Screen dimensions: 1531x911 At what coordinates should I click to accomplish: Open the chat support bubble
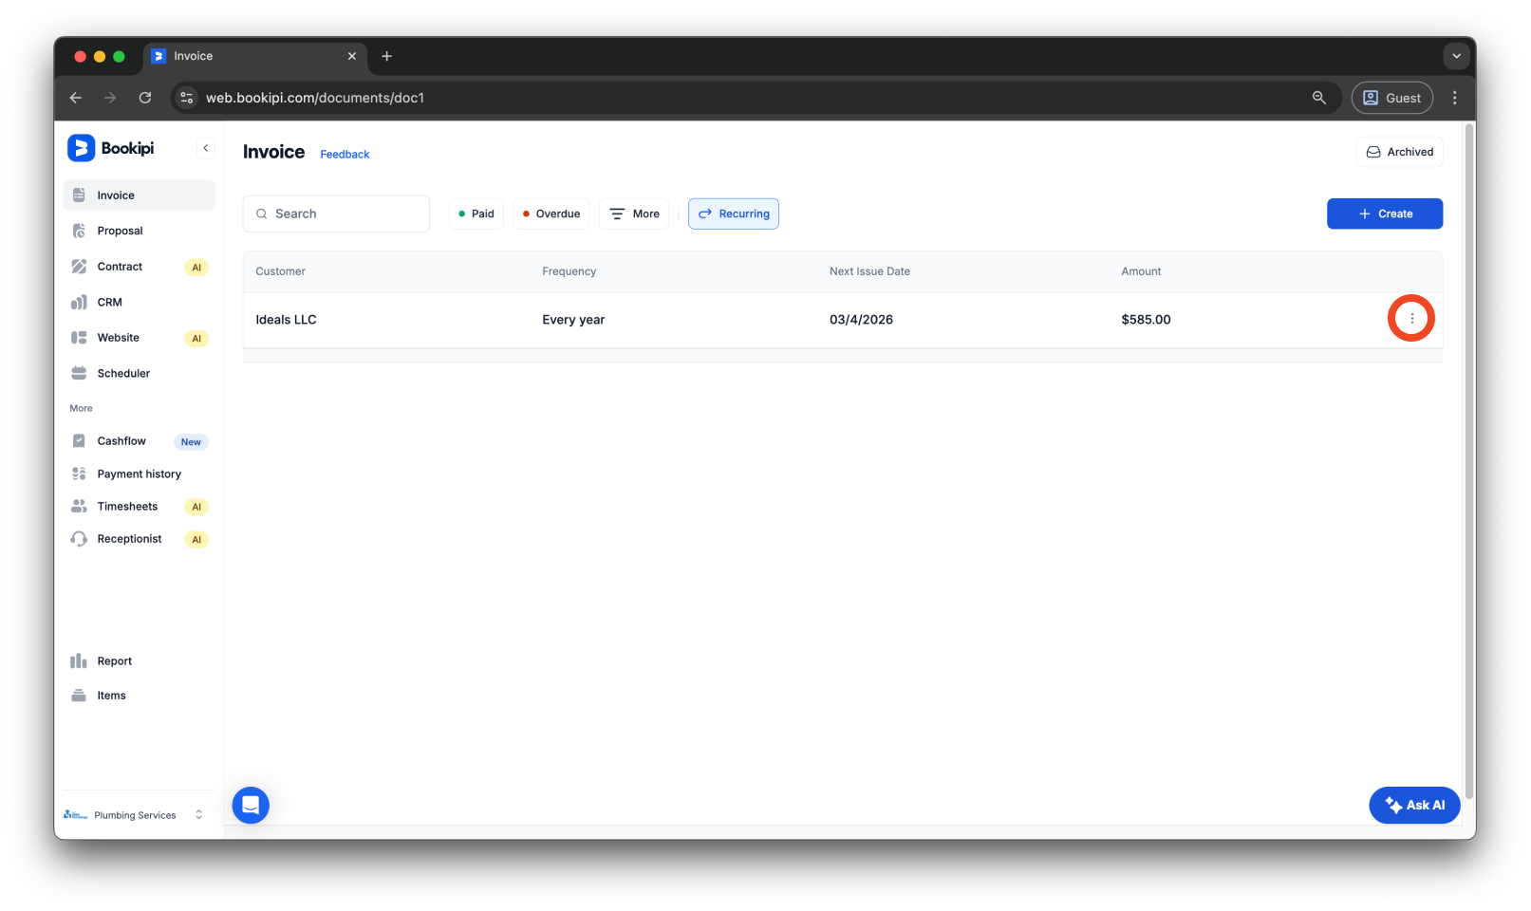click(x=250, y=805)
